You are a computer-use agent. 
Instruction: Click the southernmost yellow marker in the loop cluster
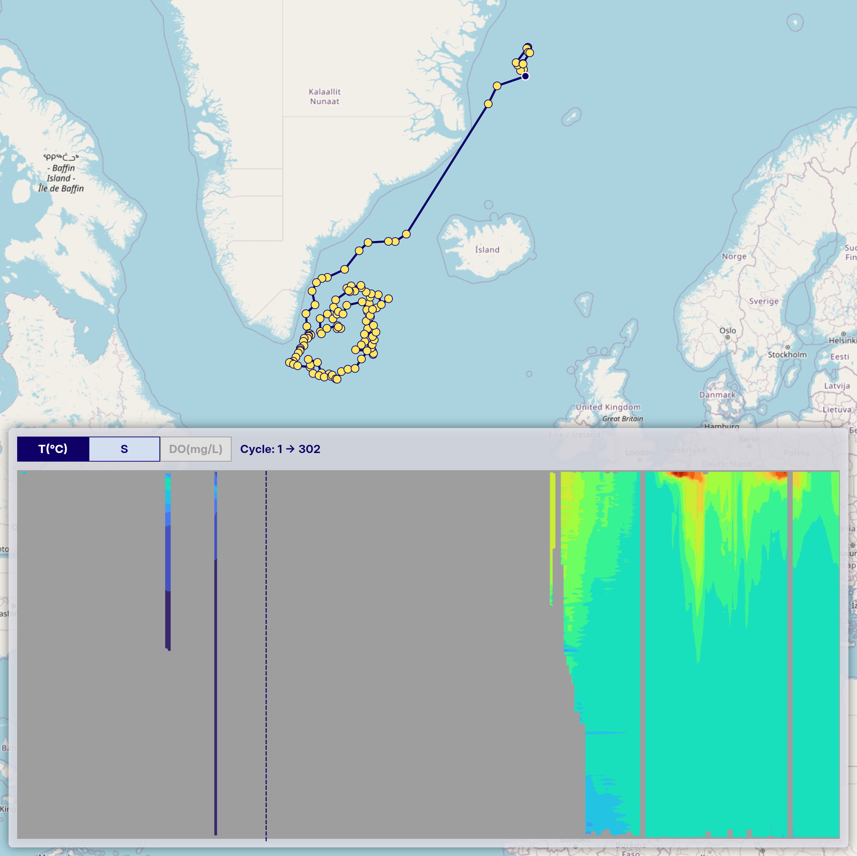pyautogui.click(x=337, y=379)
